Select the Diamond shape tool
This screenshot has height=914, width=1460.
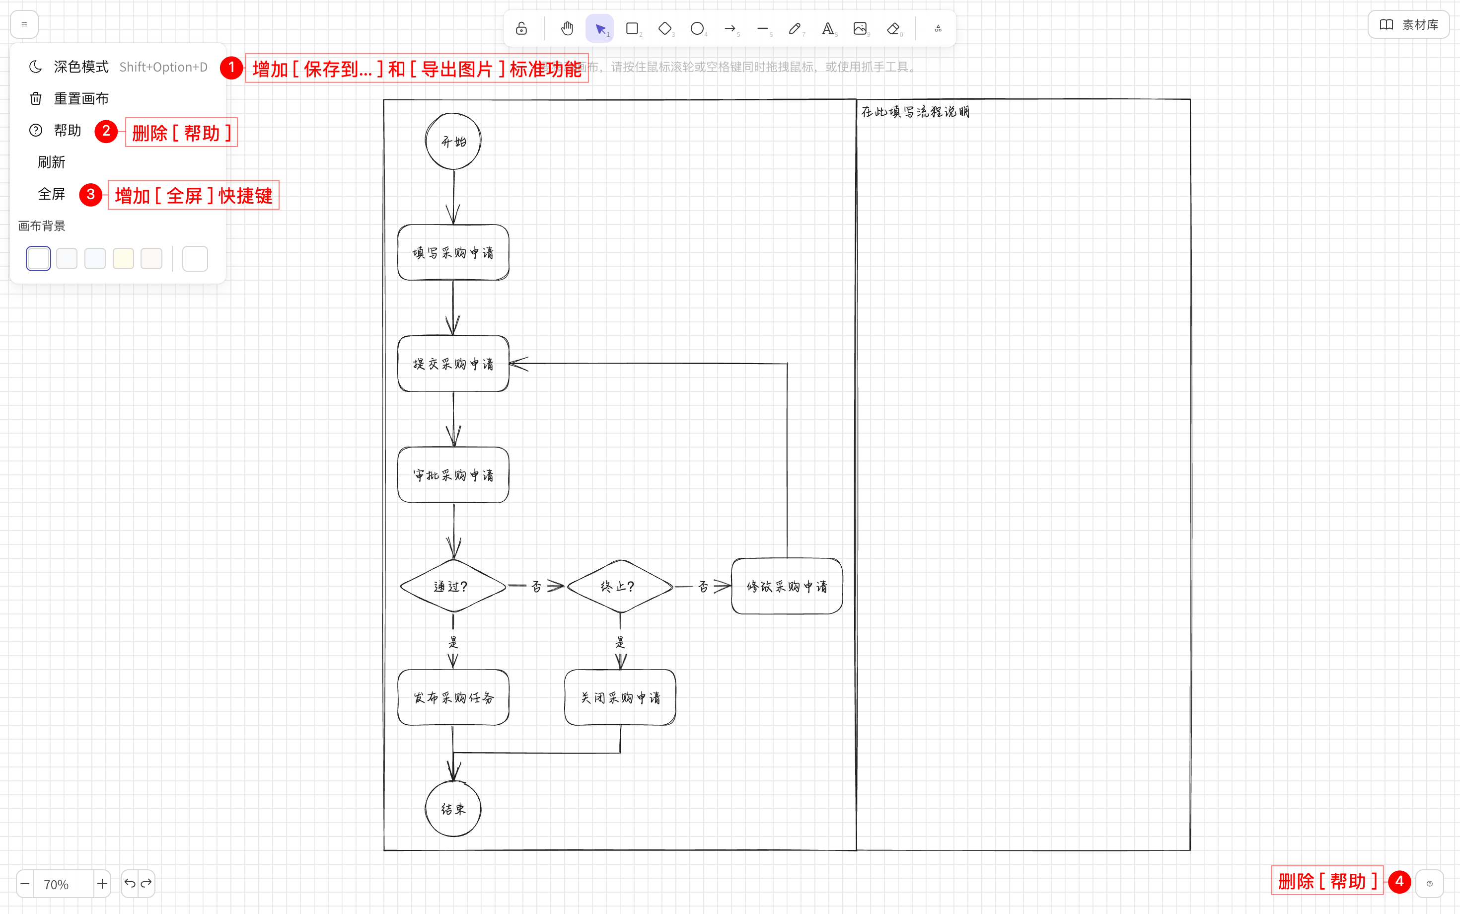coord(665,28)
